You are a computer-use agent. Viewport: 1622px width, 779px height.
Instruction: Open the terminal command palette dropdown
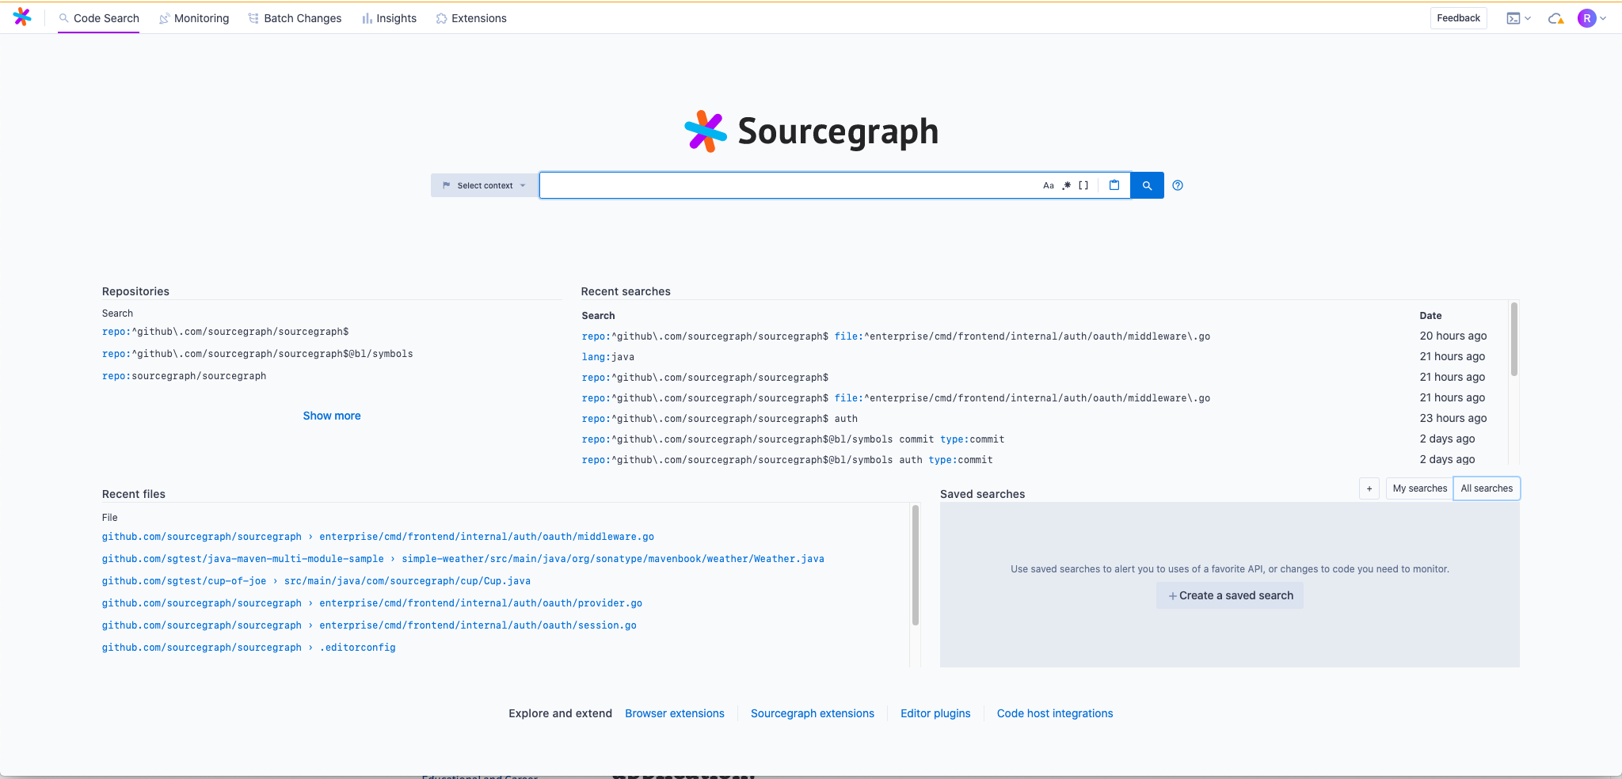coord(1518,18)
